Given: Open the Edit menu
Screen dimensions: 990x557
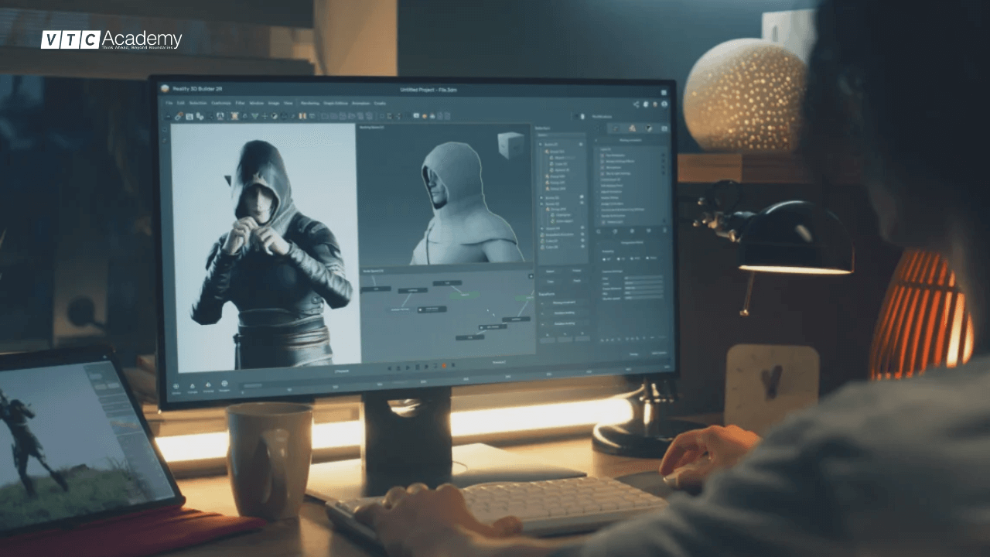Looking at the screenshot, I should 181,103.
